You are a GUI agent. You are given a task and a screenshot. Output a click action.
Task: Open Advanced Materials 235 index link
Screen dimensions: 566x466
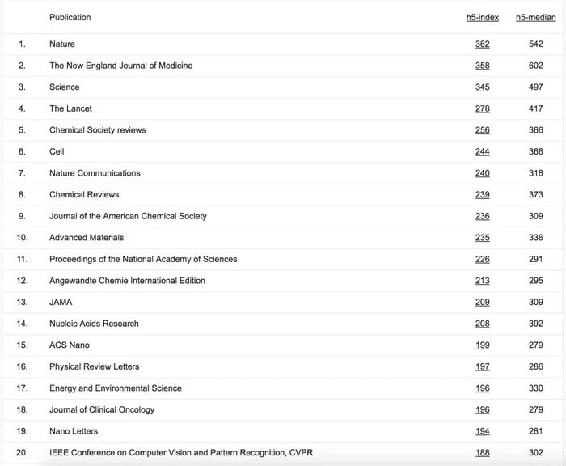click(482, 238)
